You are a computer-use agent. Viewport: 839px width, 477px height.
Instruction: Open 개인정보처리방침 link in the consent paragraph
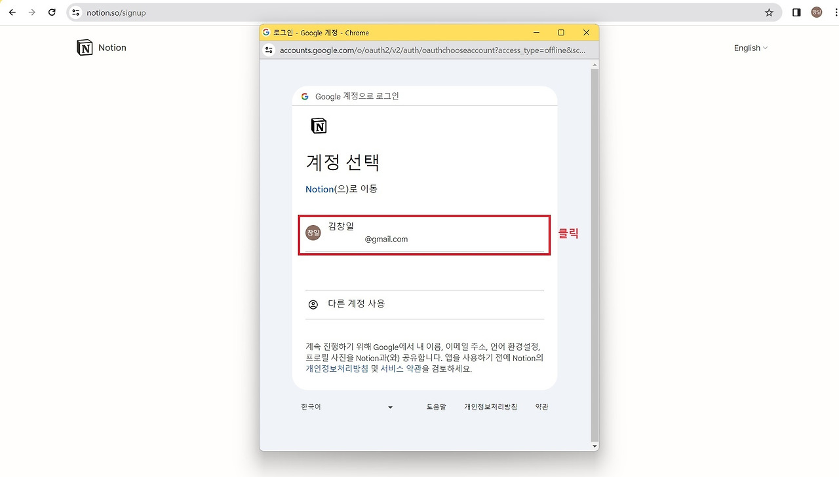point(337,368)
